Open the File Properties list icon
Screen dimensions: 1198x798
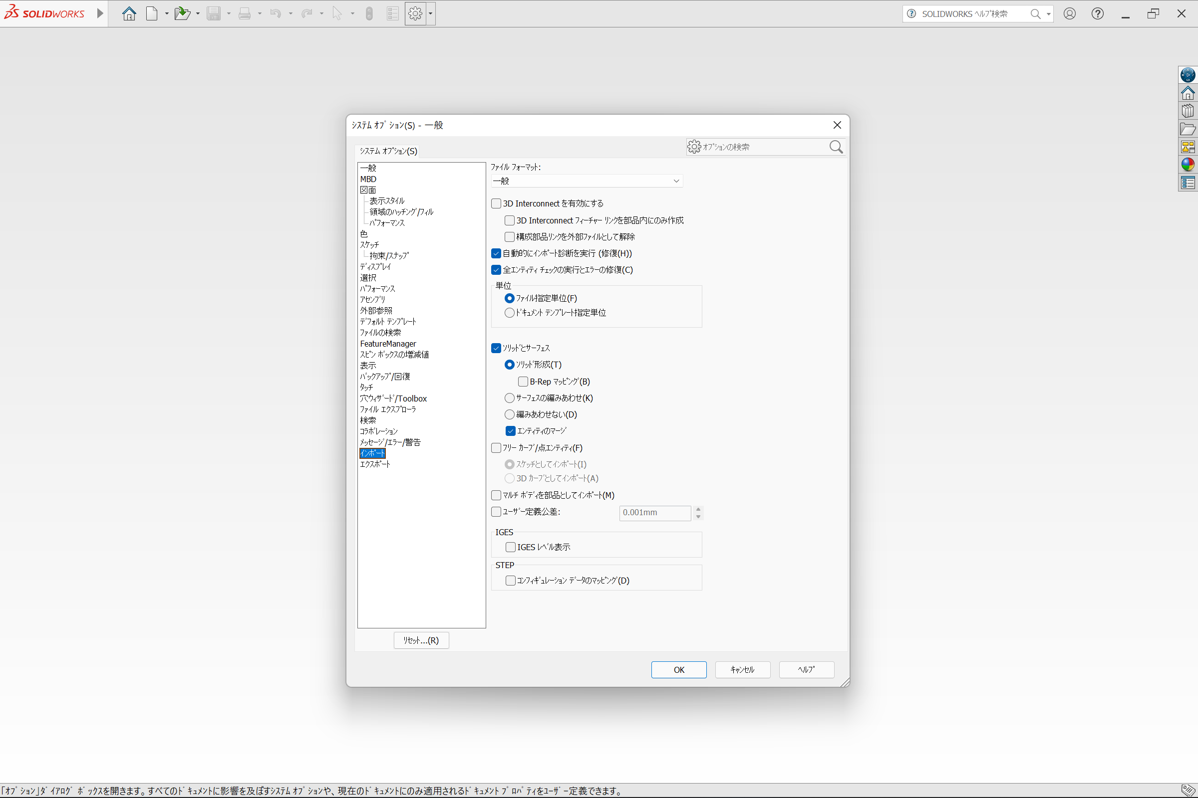pos(392,13)
